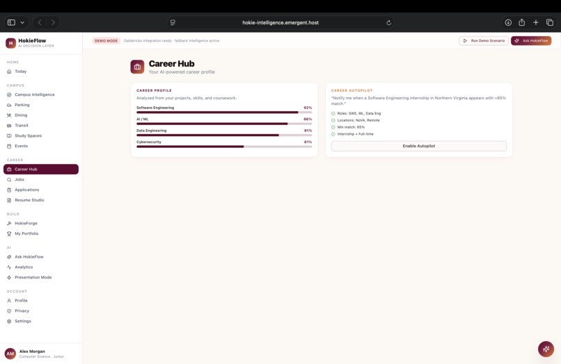Click check icon beside Roles: SWE, ML, Data Eng

click(x=333, y=114)
